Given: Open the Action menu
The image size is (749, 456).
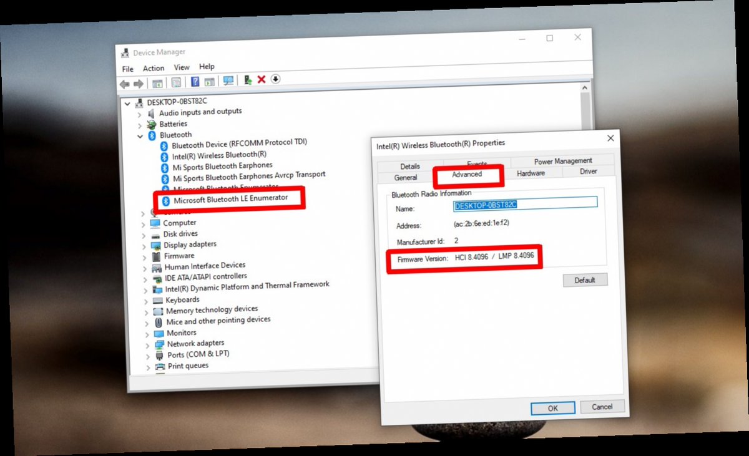Looking at the screenshot, I should 153,67.
